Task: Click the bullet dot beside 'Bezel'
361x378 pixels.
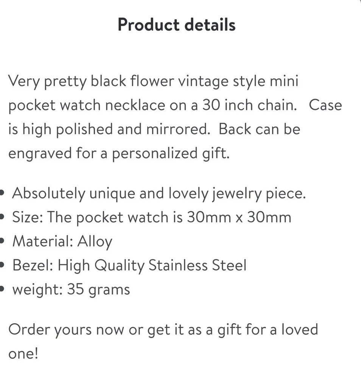Action: click(x=2, y=266)
